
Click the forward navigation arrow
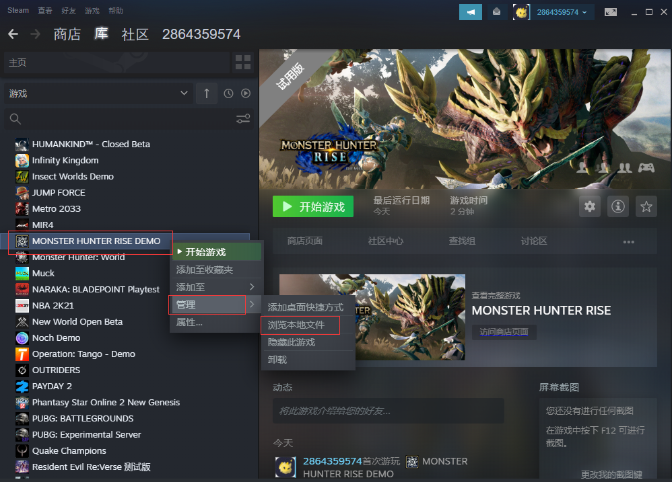(36, 34)
